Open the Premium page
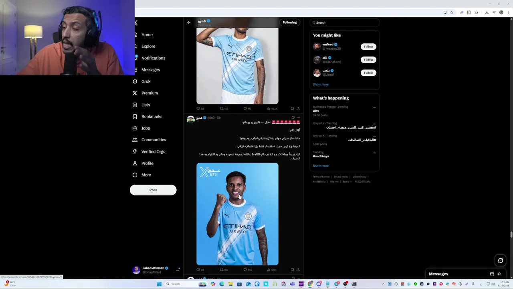 coord(145,93)
